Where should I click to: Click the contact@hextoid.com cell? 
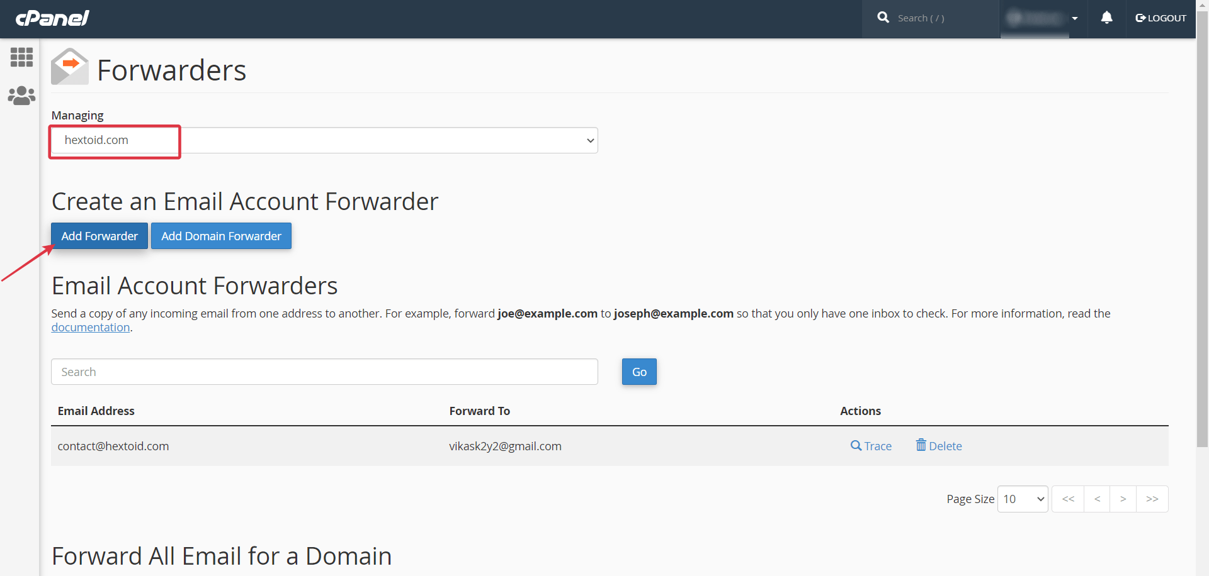[x=113, y=446]
